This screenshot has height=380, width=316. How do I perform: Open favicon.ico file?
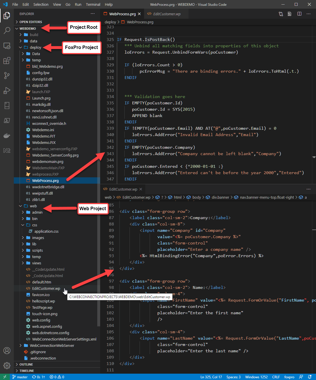[57, 295]
